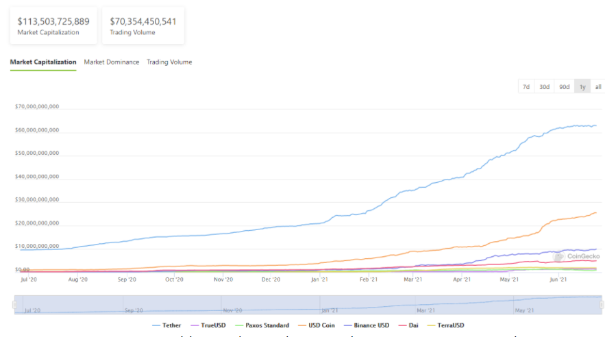605x337 pixels.
Task: Choose the 1y time range
Action: (x=582, y=87)
